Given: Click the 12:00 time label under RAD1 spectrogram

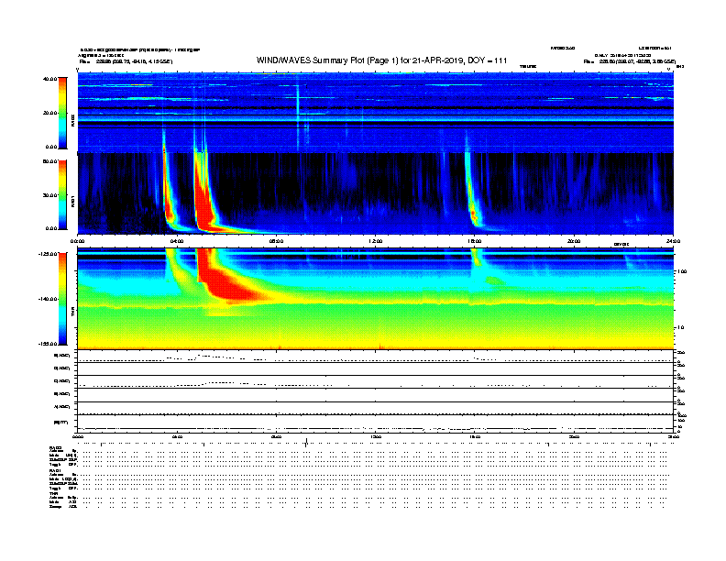Looking at the screenshot, I should tap(375, 241).
